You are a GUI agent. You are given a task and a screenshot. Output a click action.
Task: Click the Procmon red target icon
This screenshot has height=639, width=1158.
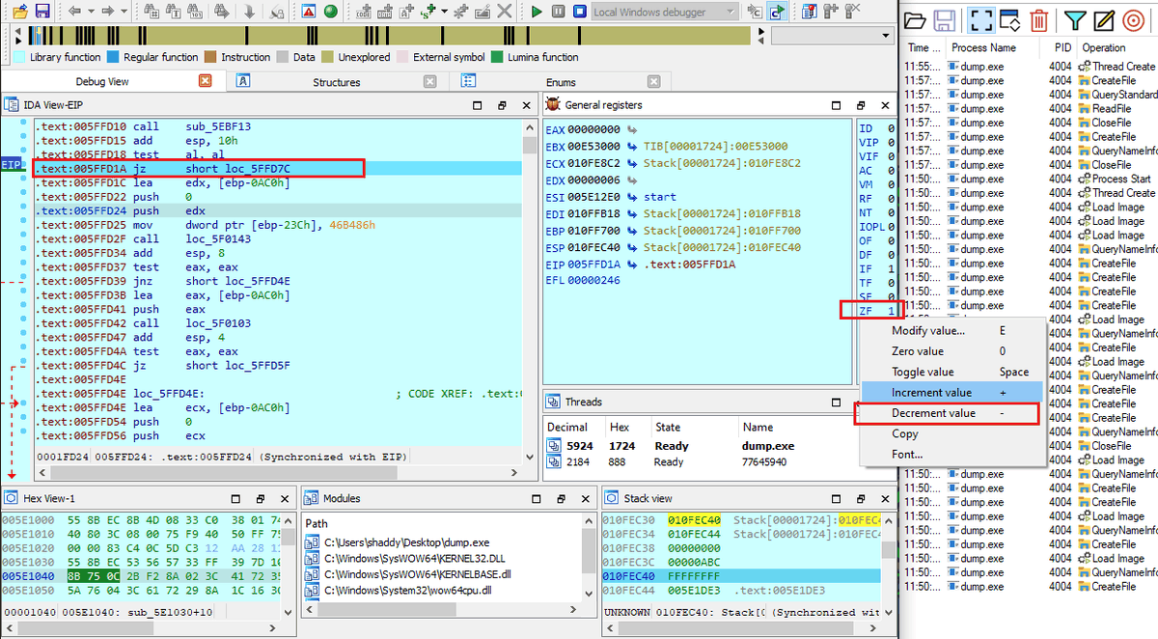[x=1133, y=20]
